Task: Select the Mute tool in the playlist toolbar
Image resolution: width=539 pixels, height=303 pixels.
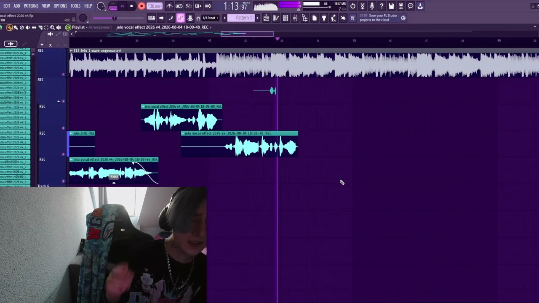Action: 28,27
